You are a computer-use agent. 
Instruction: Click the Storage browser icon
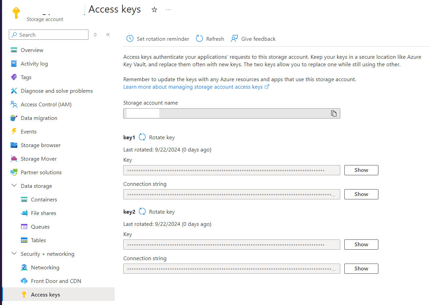coord(14,145)
